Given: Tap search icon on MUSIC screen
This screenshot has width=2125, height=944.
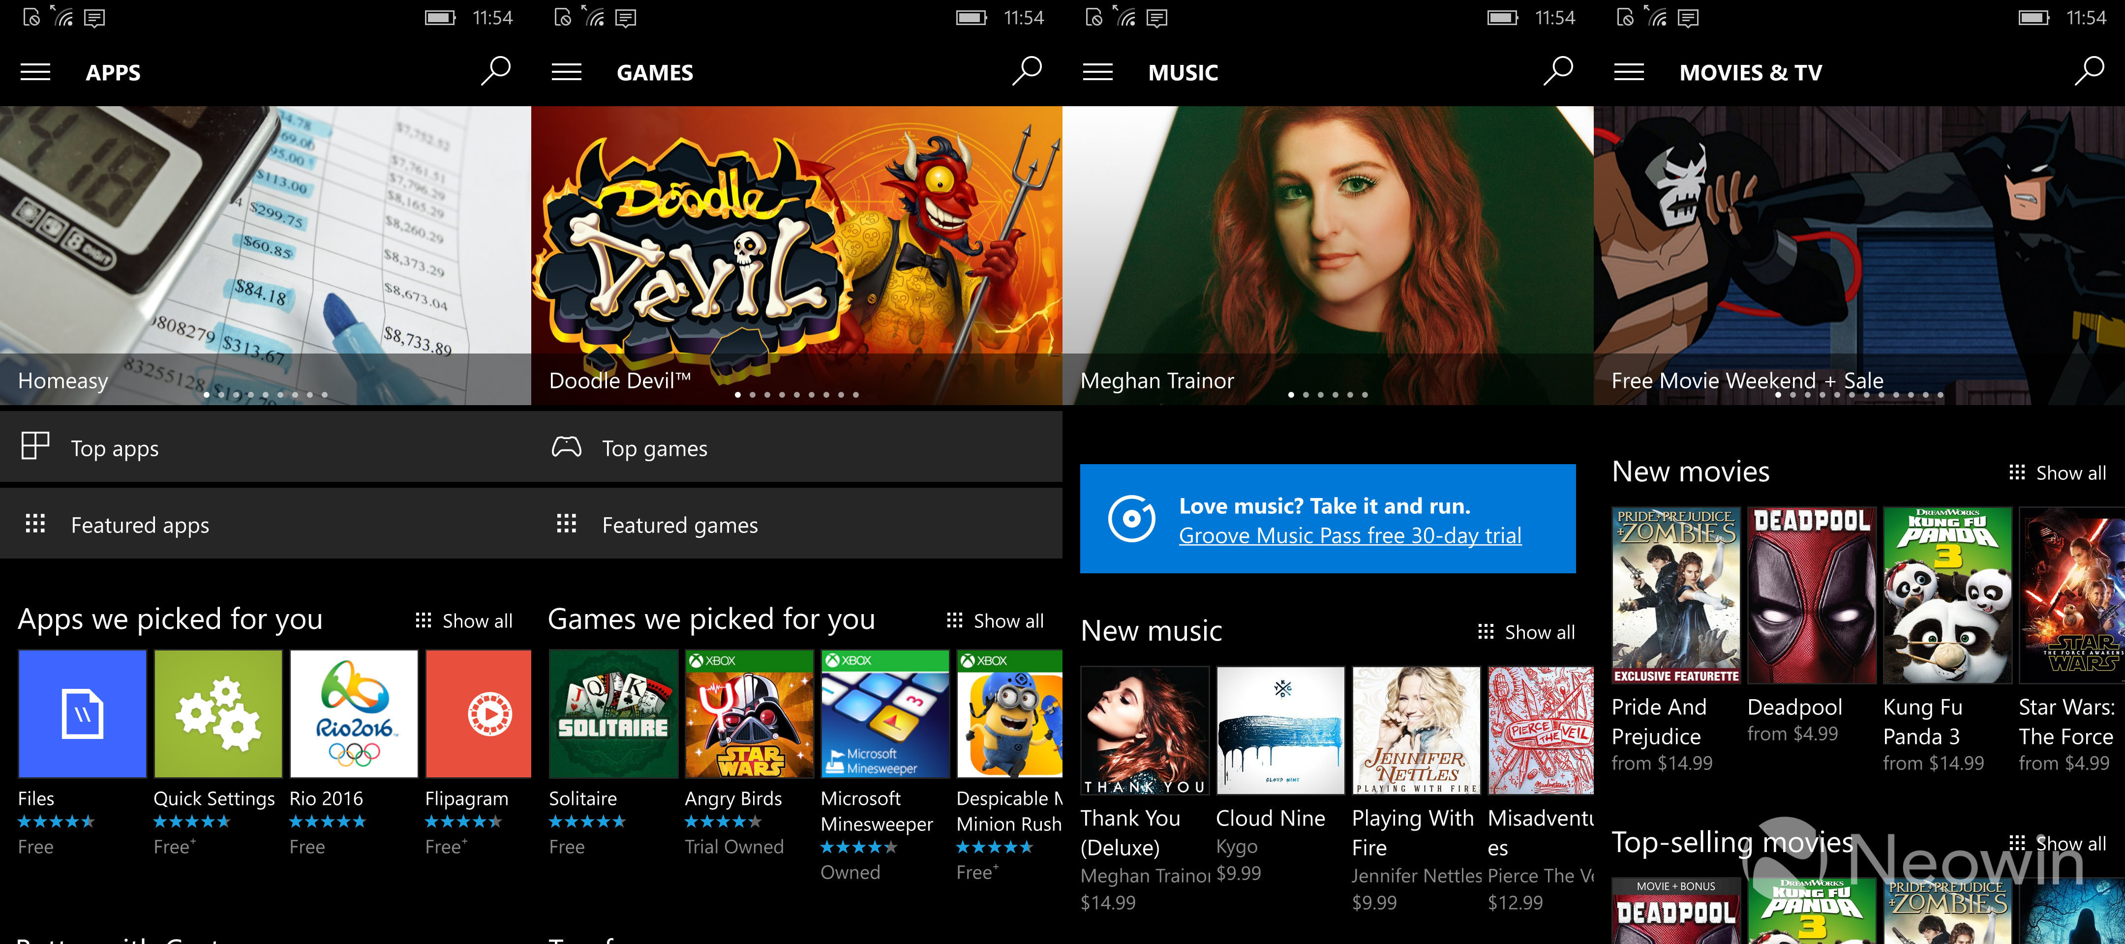Looking at the screenshot, I should point(1558,71).
